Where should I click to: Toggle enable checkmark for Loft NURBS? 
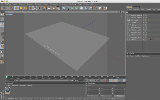click(146, 20)
